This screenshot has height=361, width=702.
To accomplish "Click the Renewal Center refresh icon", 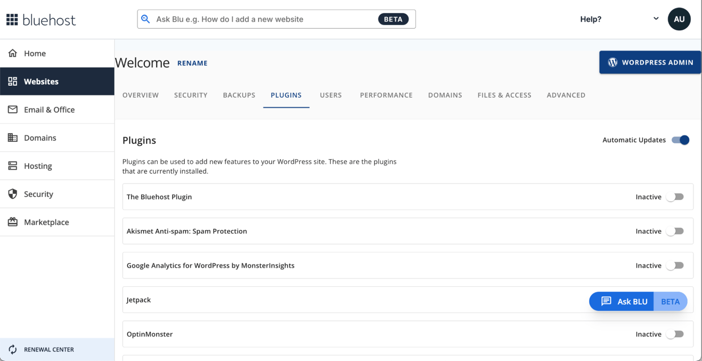I will click(x=13, y=349).
